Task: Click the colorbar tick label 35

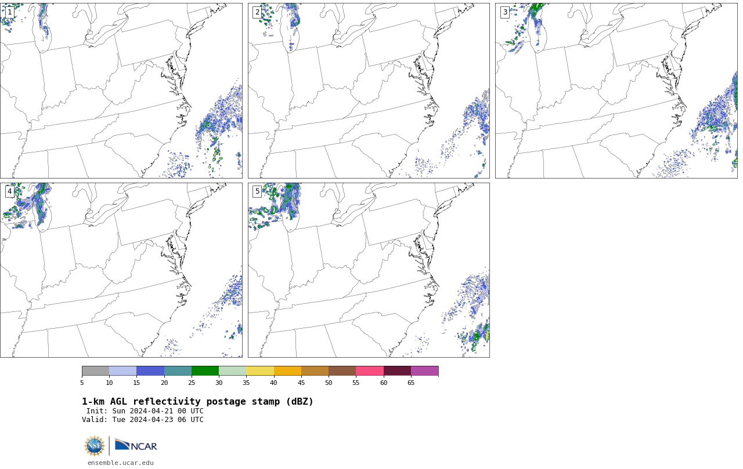Action: (x=246, y=383)
